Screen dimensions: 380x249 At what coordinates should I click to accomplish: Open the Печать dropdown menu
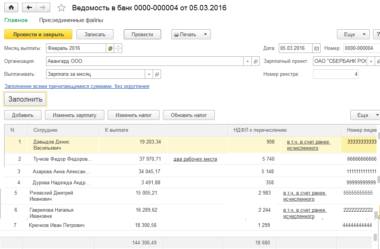(191, 34)
